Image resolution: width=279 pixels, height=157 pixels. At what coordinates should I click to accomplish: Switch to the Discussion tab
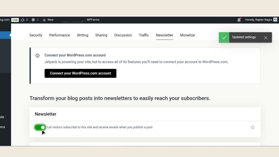pyautogui.click(x=123, y=35)
